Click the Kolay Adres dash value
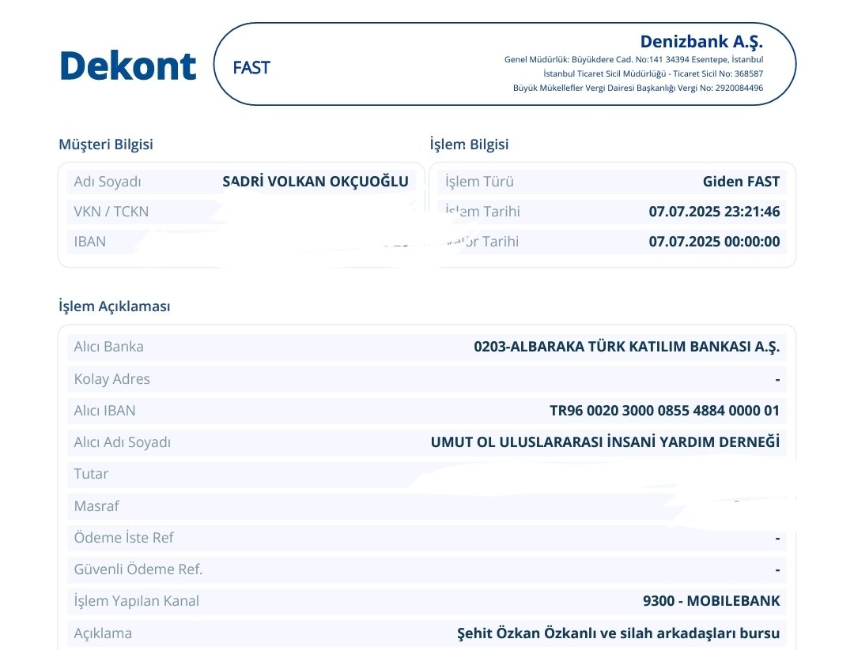The width and height of the screenshot is (854, 650). 777,378
